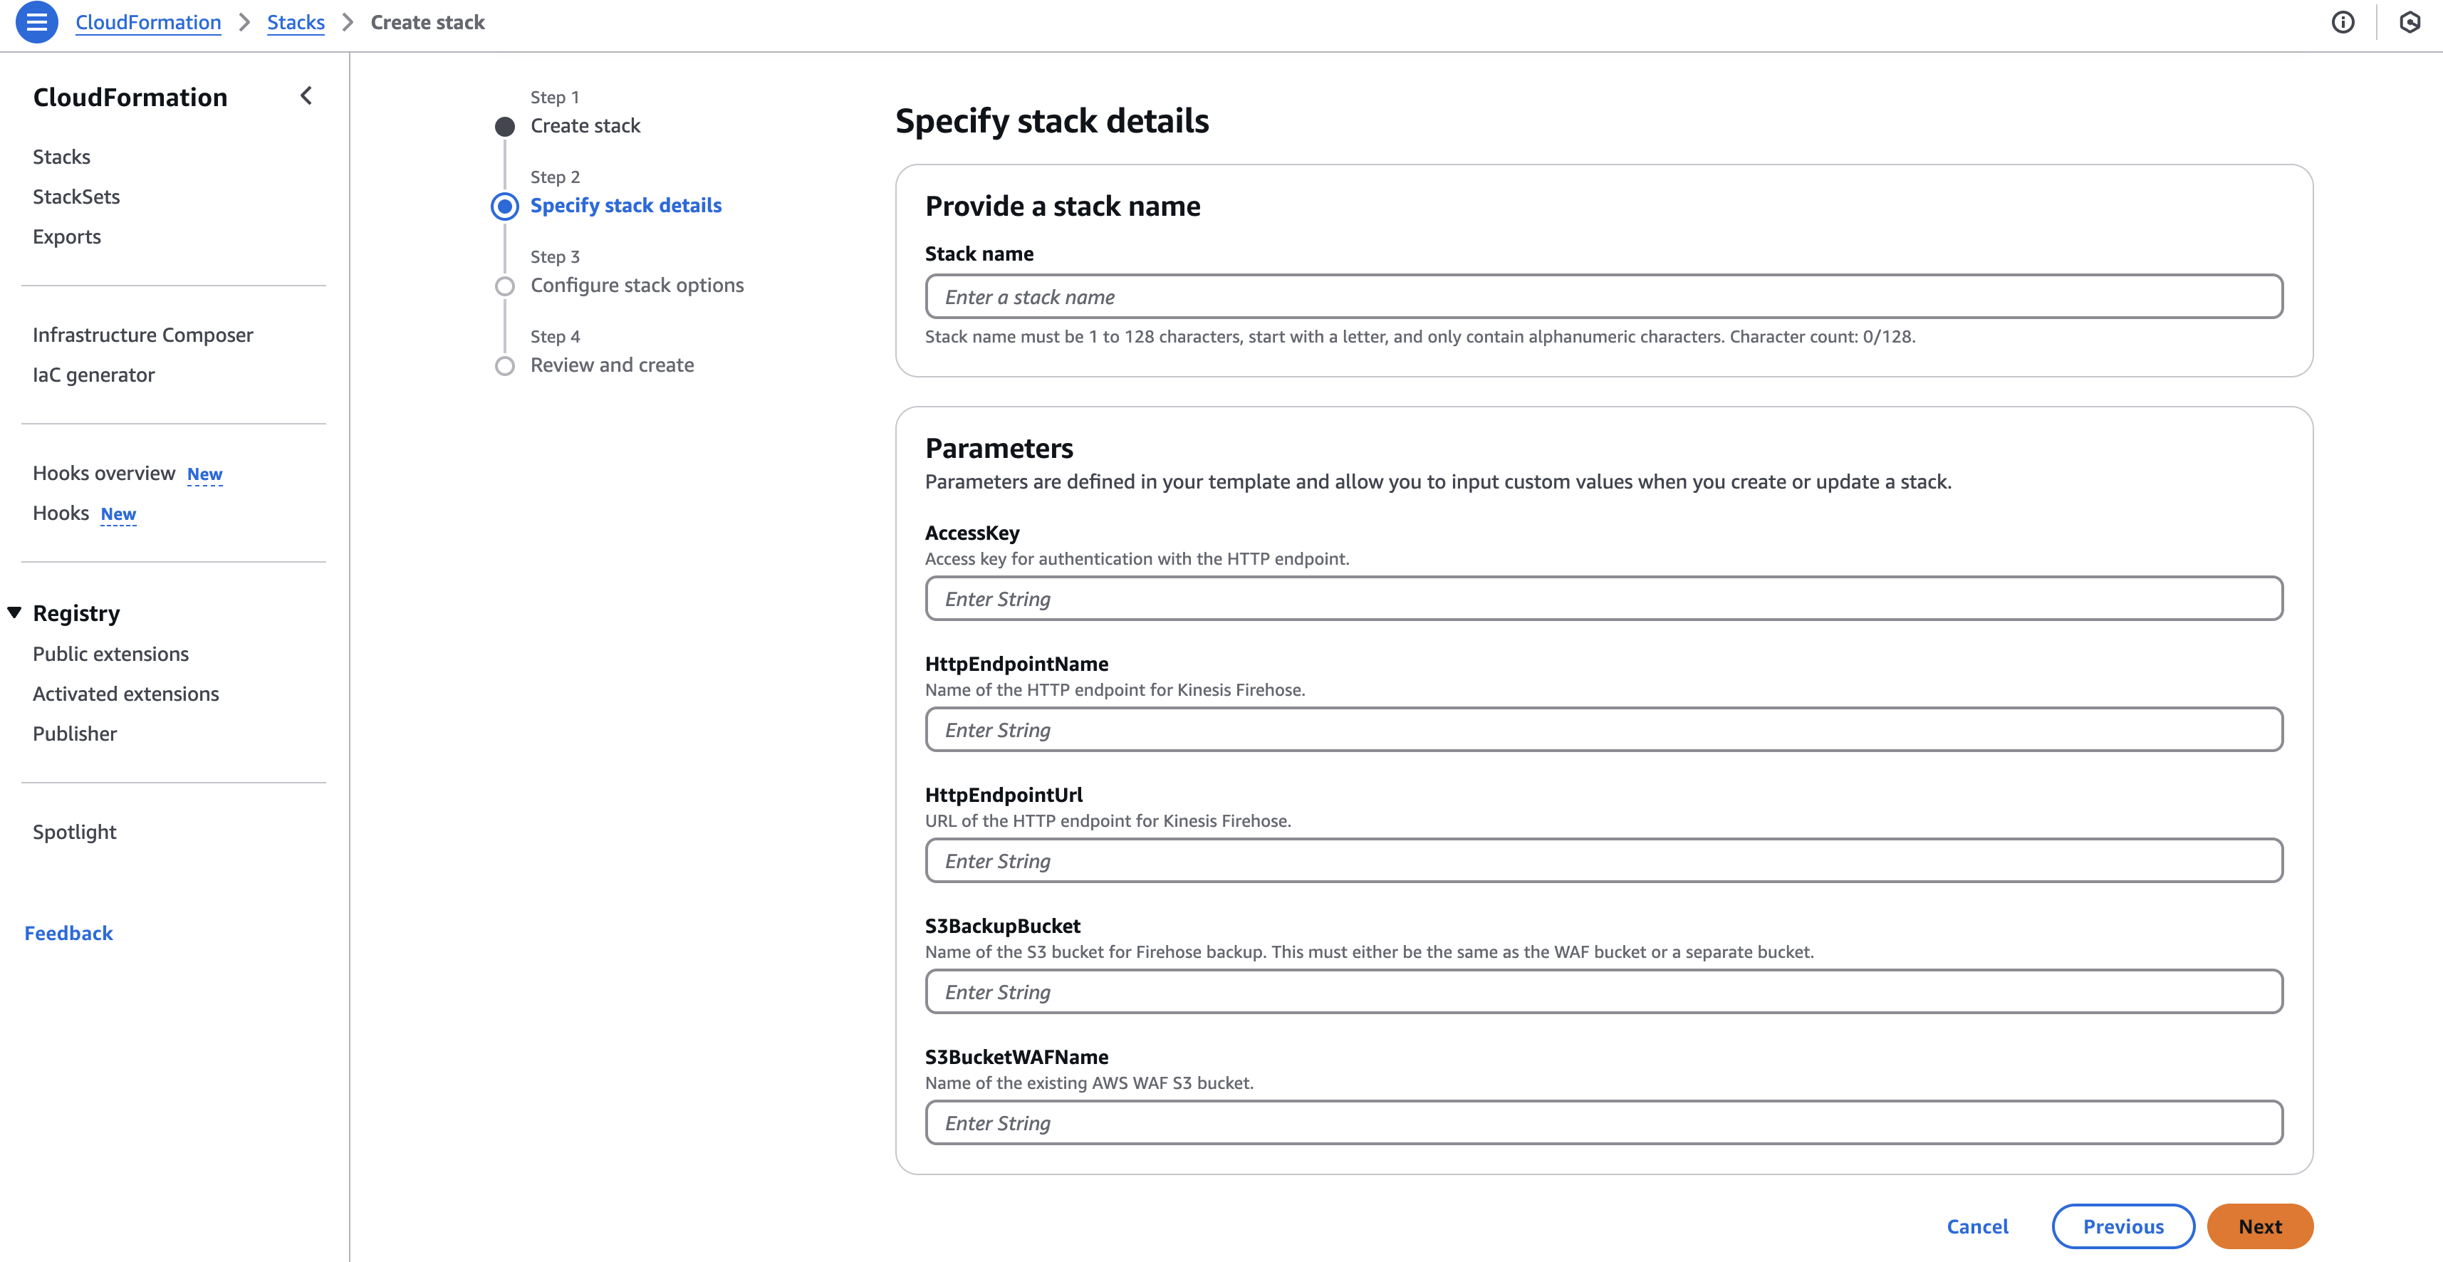Viewport: 2443px width, 1262px height.
Task: Click the Stacks navigation link
Action: (x=61, y=156)
